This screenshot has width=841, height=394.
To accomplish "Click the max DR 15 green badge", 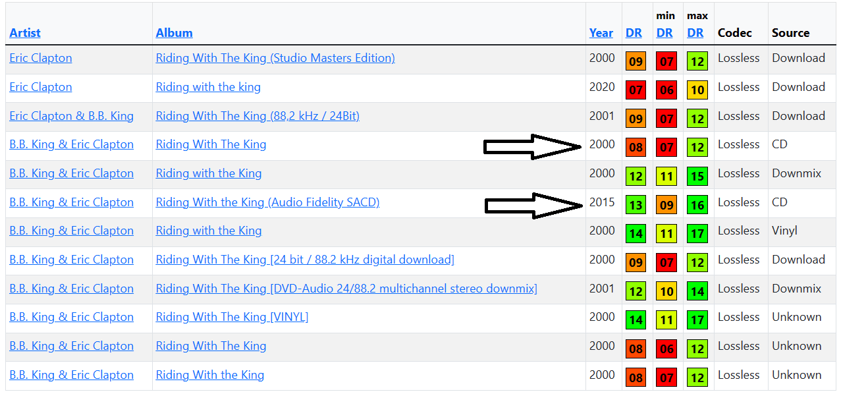I will tap(697, 176).
